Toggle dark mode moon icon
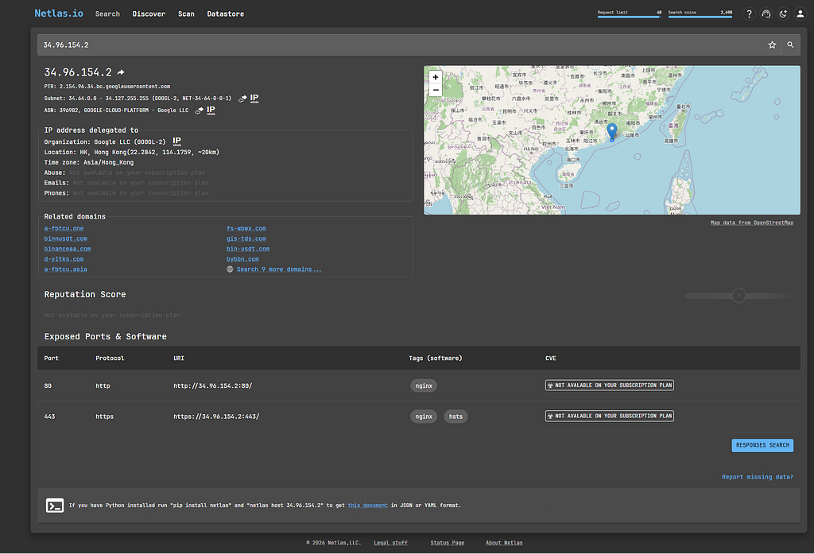The height and width of the screenshot is (554, 814). (783, 14)
